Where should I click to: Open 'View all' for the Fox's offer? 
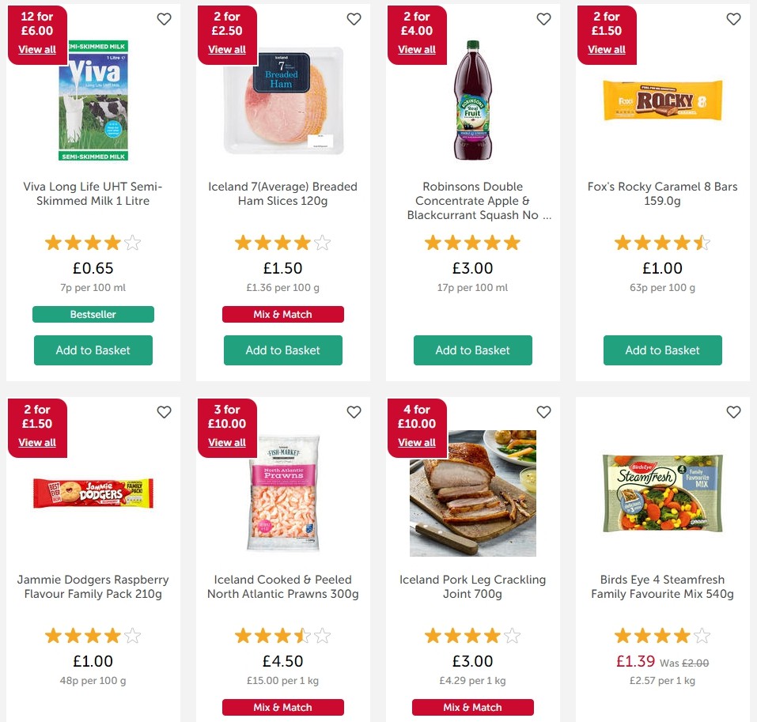tap(606, 49)
